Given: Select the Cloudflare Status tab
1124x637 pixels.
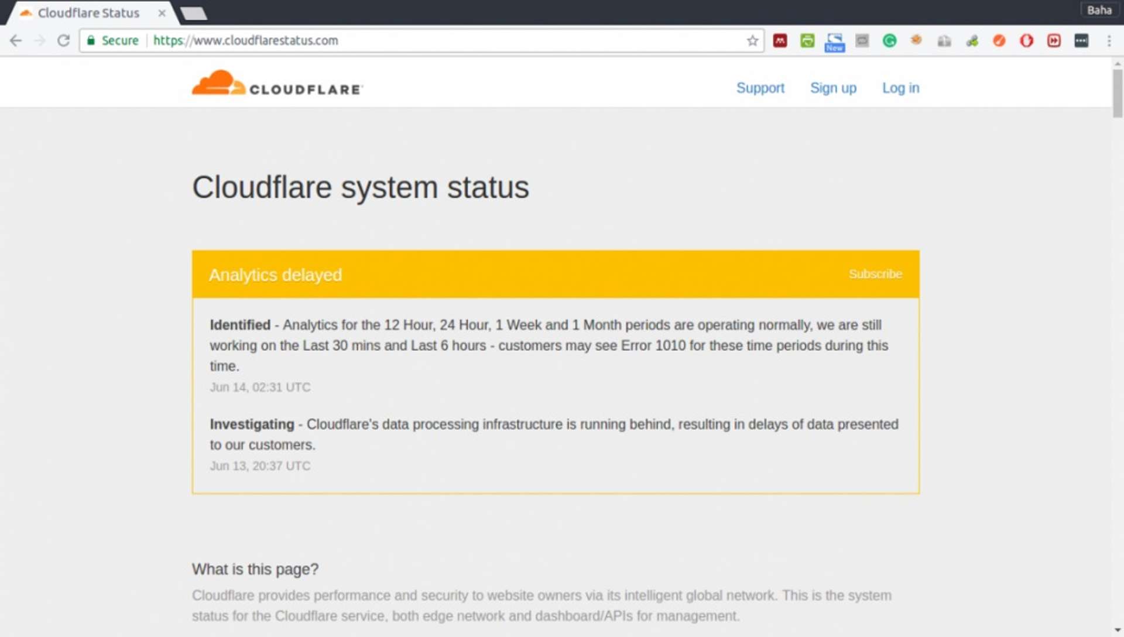Looking at the screenshot, I should coord(87,12).
